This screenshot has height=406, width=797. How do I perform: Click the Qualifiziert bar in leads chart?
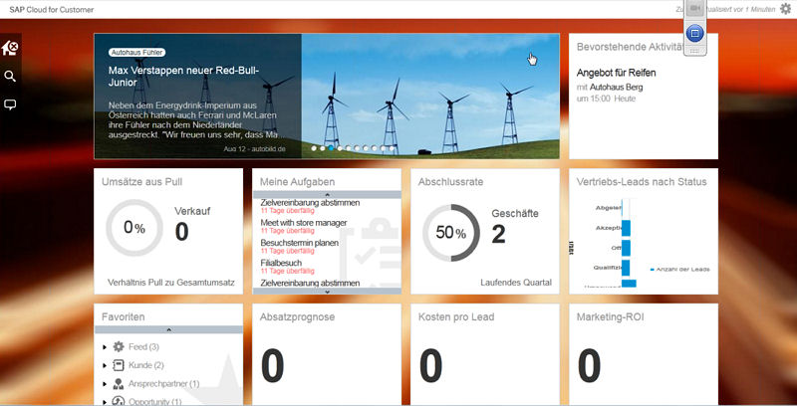click(x=626, y=268)
